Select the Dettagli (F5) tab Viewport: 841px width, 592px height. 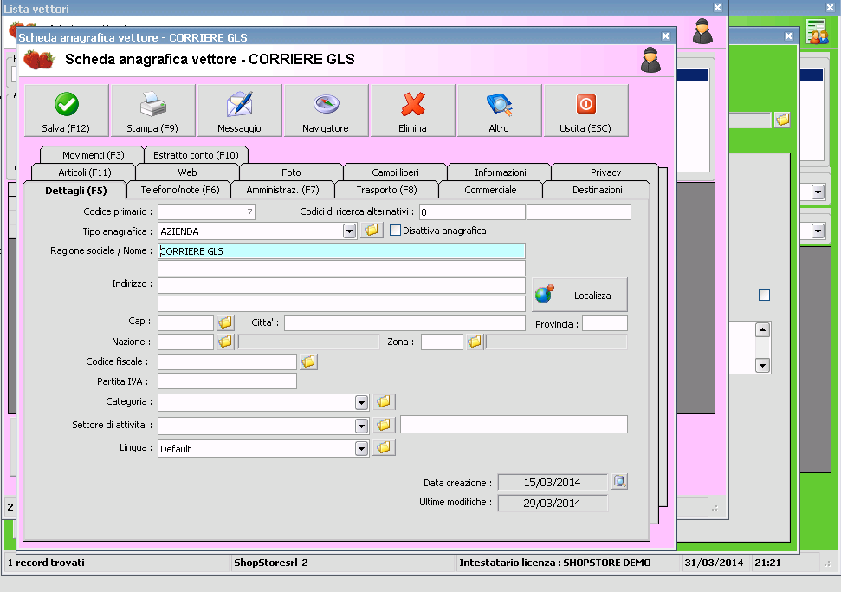[75, 191]
